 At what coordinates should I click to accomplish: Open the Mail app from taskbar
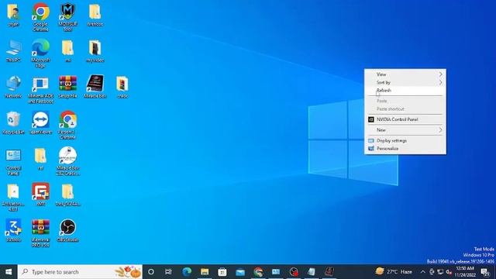point(240,272)
